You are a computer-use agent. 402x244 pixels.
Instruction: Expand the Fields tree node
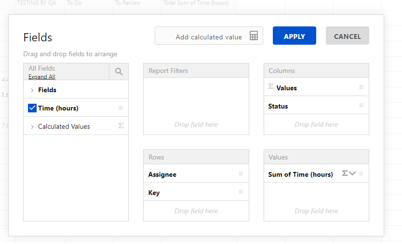coord(32,90)
